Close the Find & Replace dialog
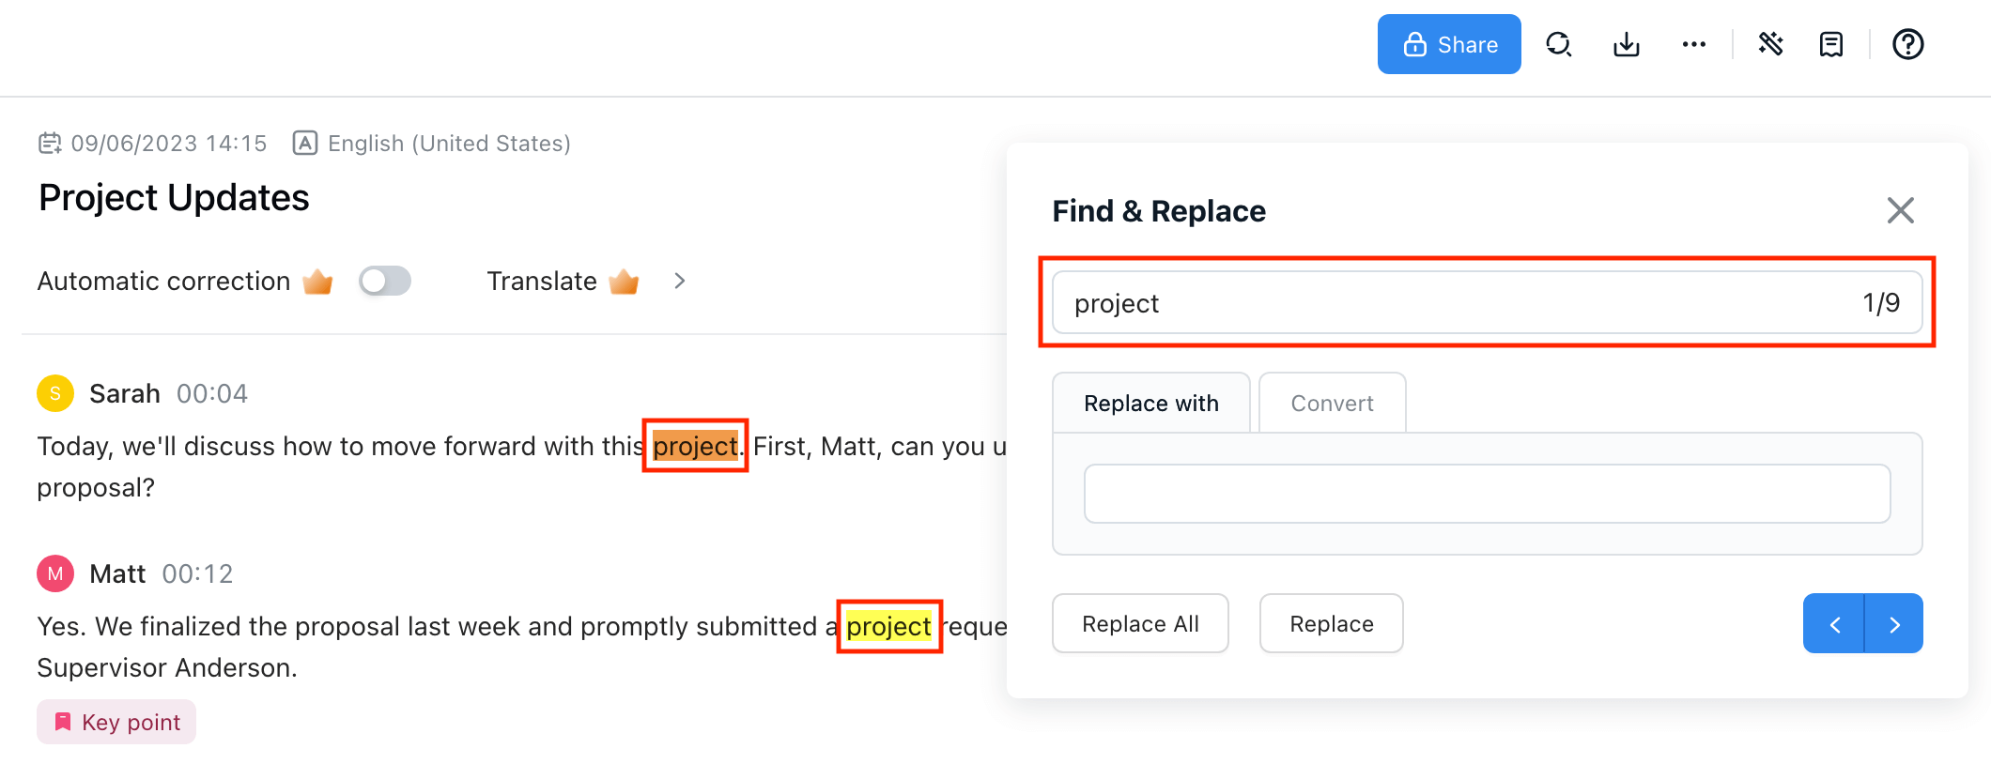The height and width of the screenshot is (779, 1991). 1900,210
